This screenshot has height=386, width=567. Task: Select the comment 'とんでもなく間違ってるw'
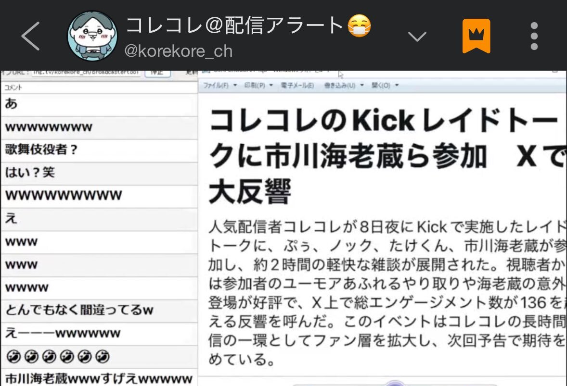[x=99, y=311]
